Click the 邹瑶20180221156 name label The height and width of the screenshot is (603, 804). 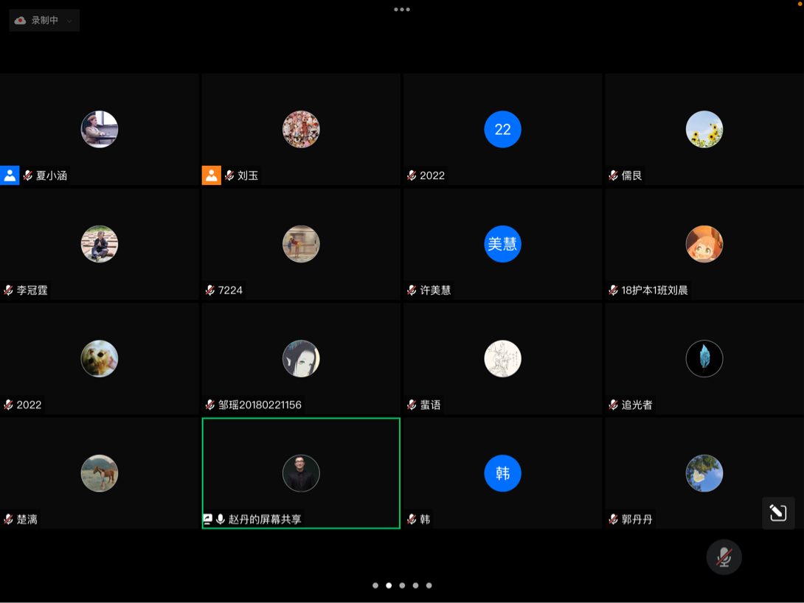pyautogui.click(x=260, y=405)
